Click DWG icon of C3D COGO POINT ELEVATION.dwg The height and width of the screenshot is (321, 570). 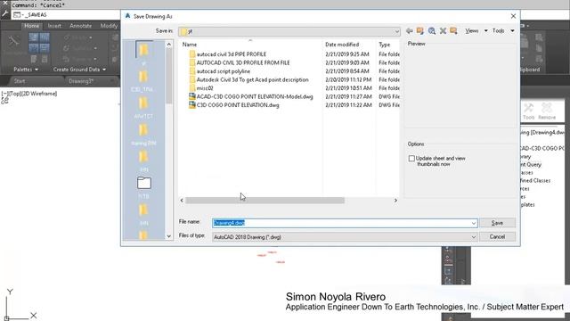coord(192,105)
